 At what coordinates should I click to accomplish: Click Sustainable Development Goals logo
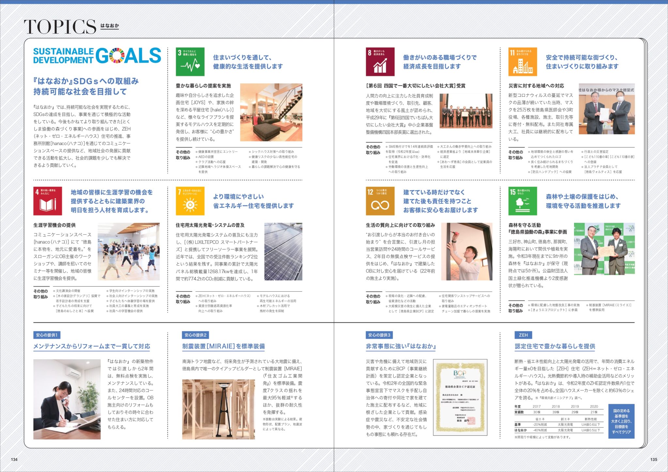[97, 56]
